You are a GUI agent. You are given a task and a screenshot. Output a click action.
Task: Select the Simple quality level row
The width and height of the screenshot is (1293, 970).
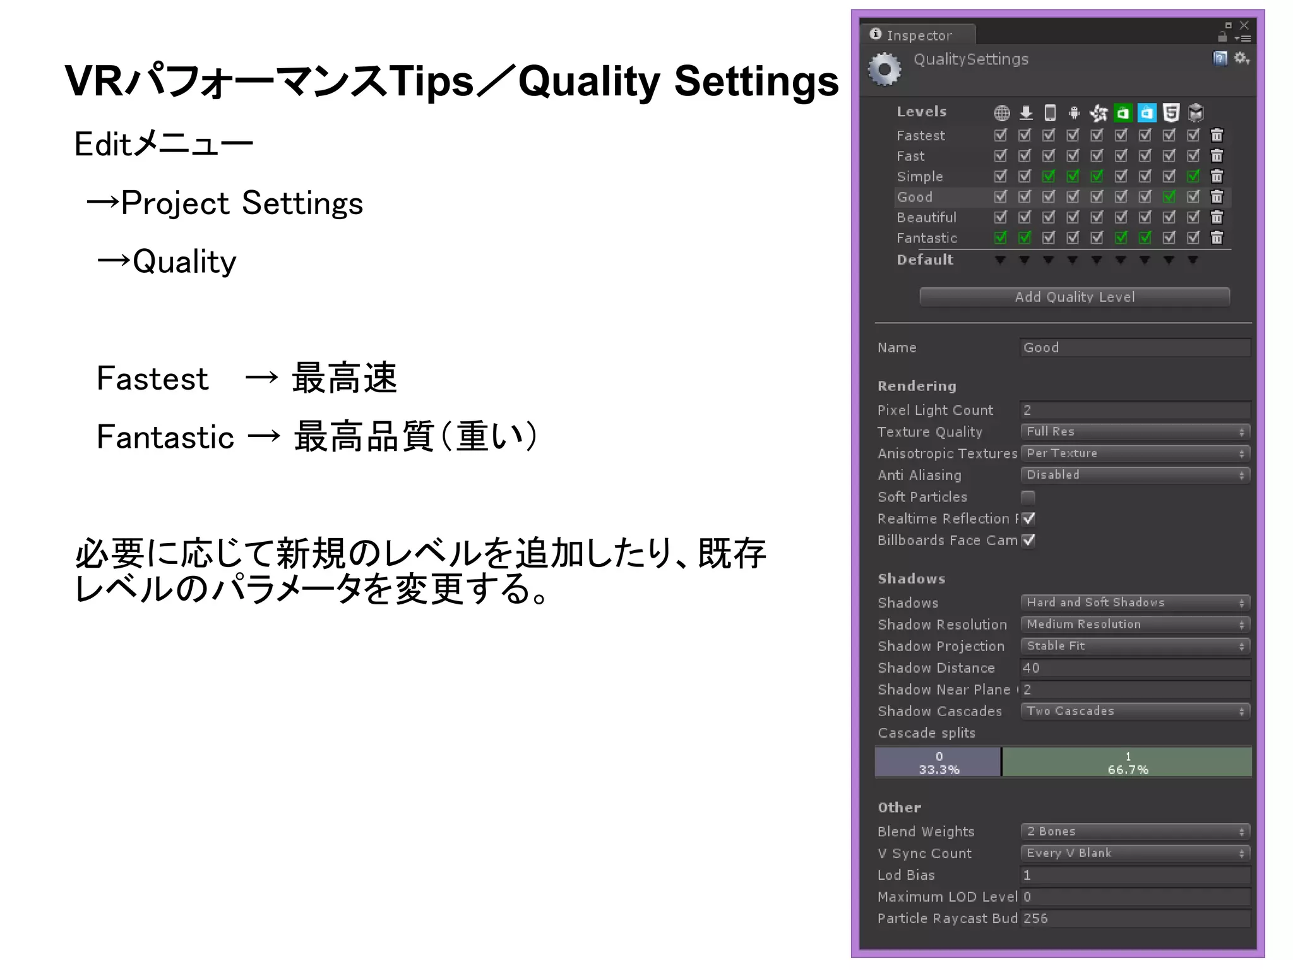pos(1063,176)
